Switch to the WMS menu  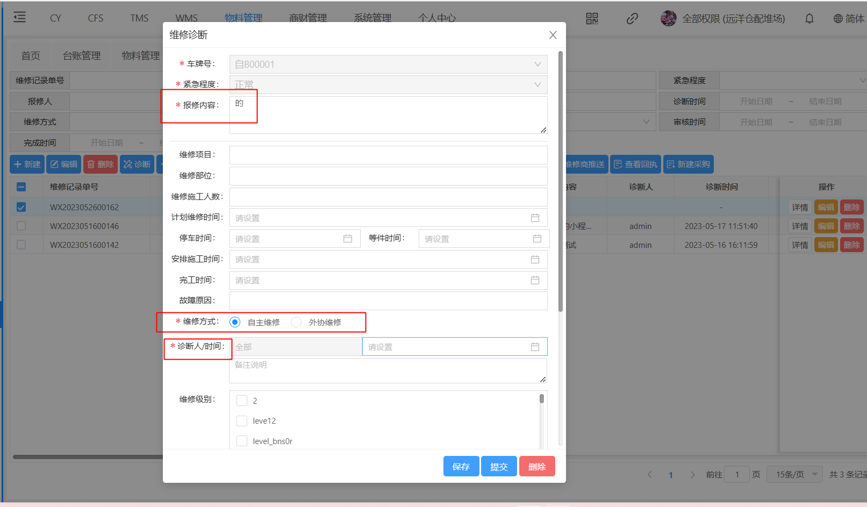[x=187, y=18]
